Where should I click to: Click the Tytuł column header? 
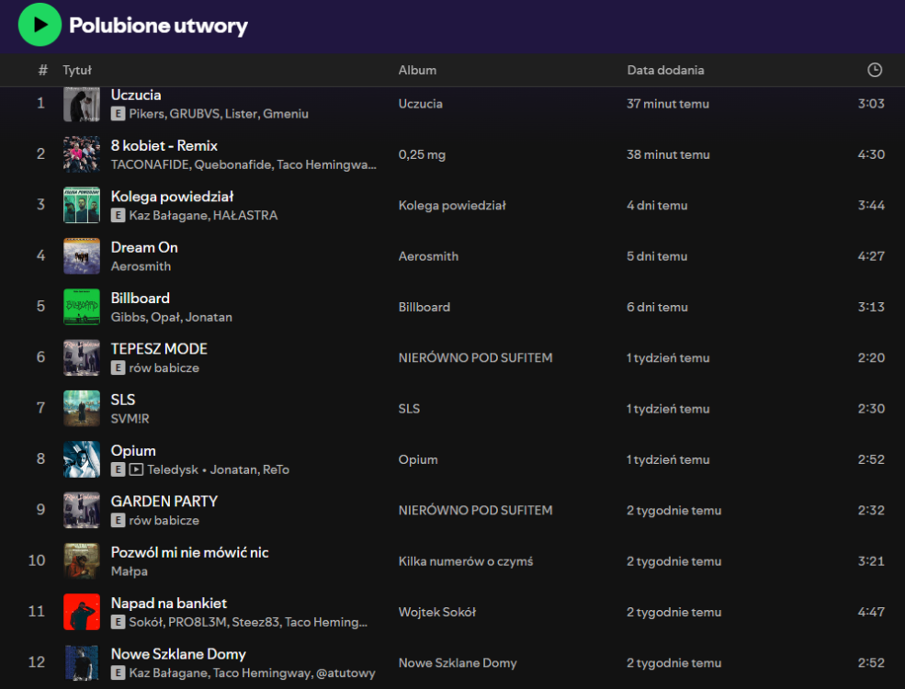(77, 70)
